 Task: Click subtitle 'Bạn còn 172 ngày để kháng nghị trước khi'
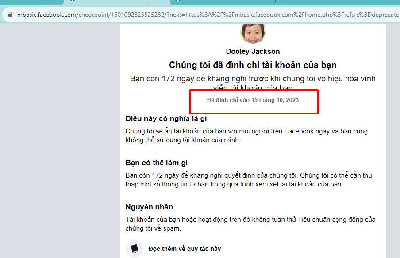[x=253, y=83]
